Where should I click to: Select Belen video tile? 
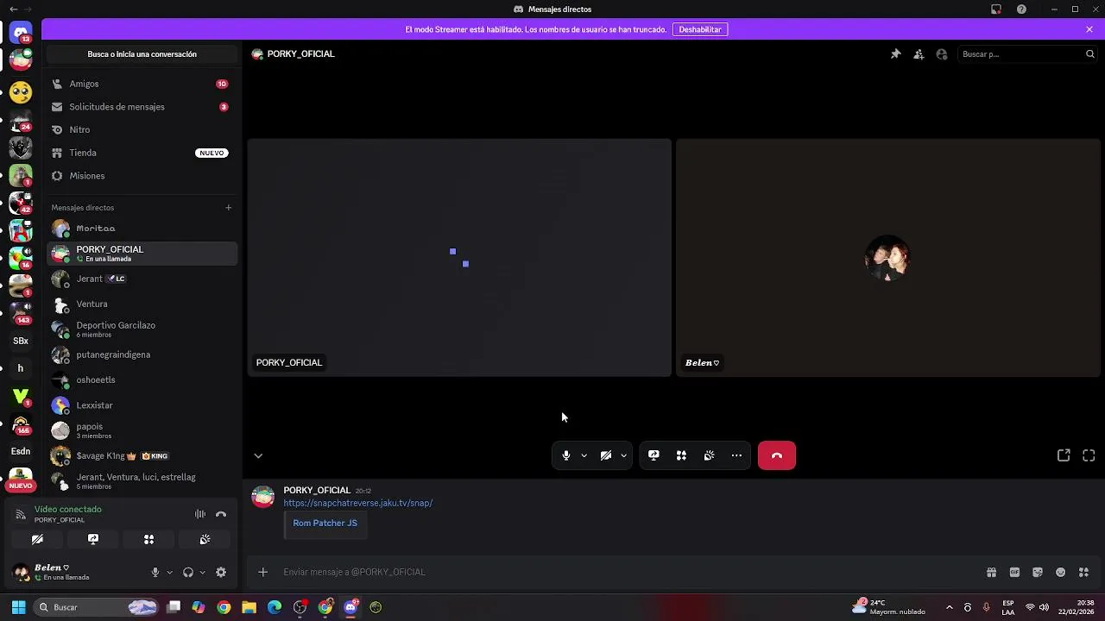click(x=887, y=258)
